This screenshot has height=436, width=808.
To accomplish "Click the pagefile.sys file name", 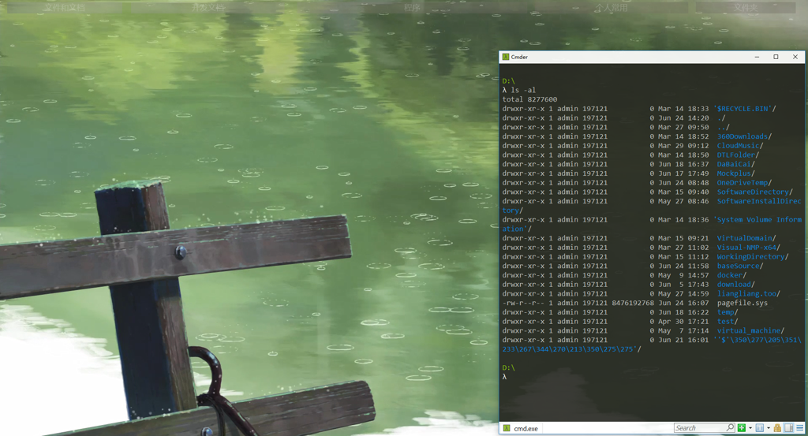I will (743, 304).
